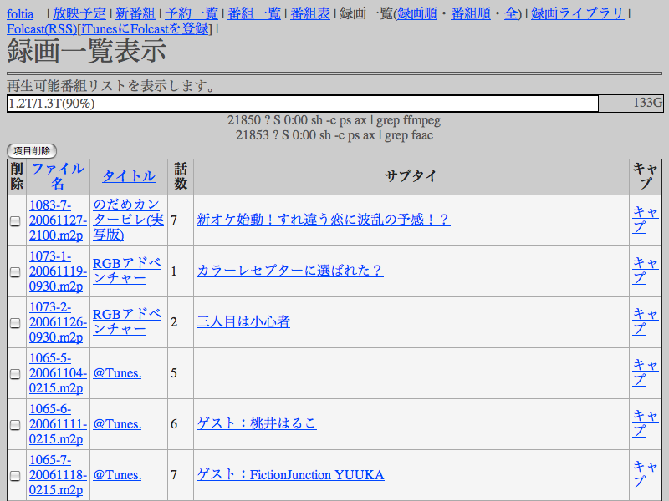The width and height of the screenshot is (669, 501).
Task: Click the Folcast(RSS) link
Action: [41, 29]
